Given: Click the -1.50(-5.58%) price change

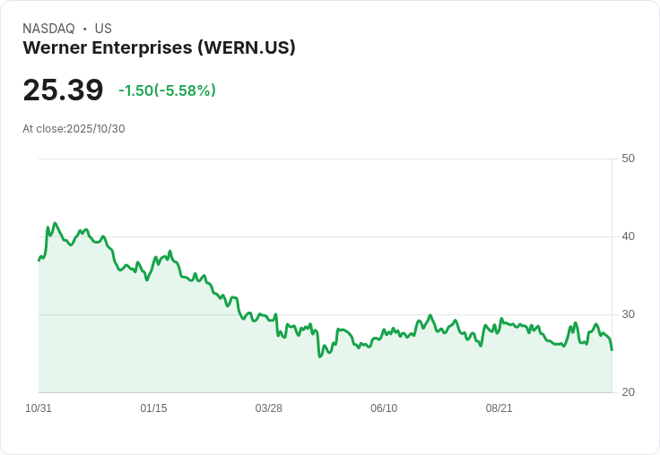Looking at the screenshot, I should 167,90.
